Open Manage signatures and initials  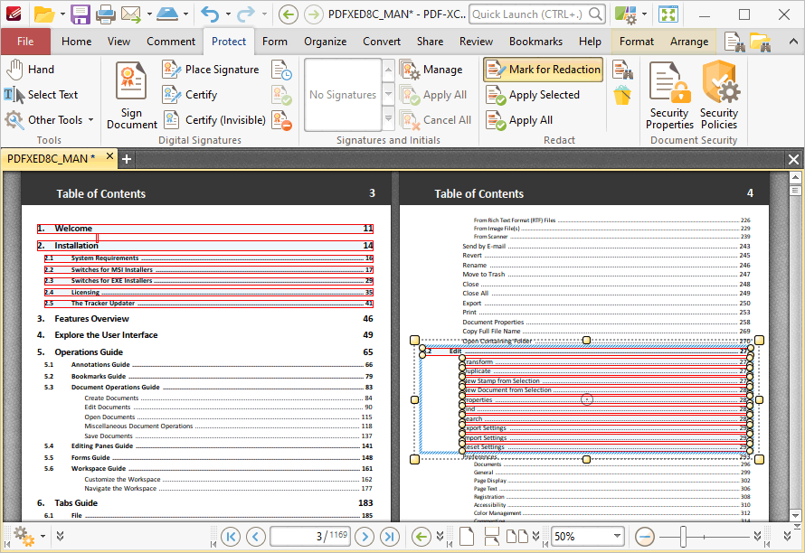tap(431, 70)
